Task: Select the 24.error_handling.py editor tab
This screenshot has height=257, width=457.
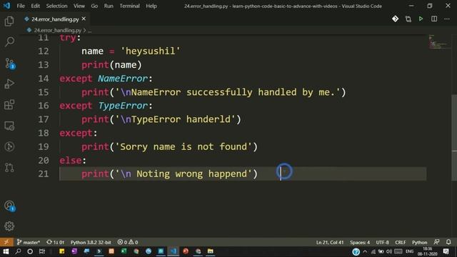Action: [55, 19]
